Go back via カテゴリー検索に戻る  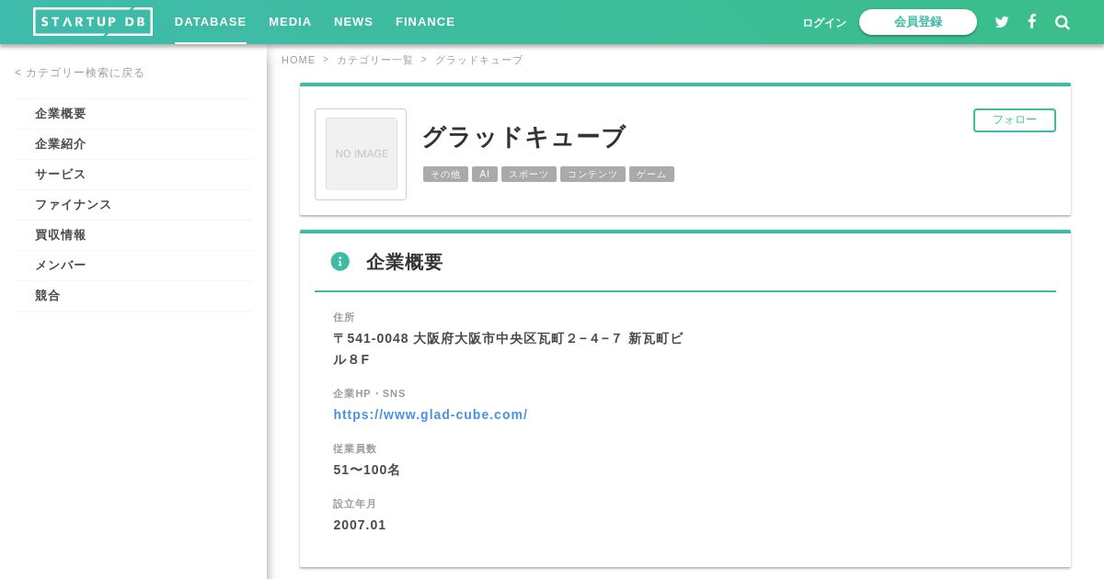(x=80, y=73)
